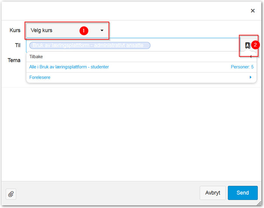This screenshot has height=208, width=264.
Task: Click the Personer: 5 count text
Action: click(242, 67)
